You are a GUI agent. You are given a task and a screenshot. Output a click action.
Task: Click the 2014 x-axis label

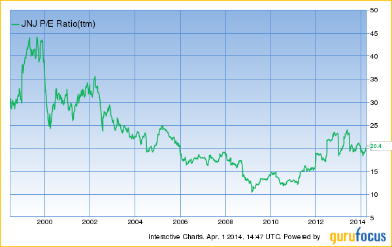coord(357,222)
